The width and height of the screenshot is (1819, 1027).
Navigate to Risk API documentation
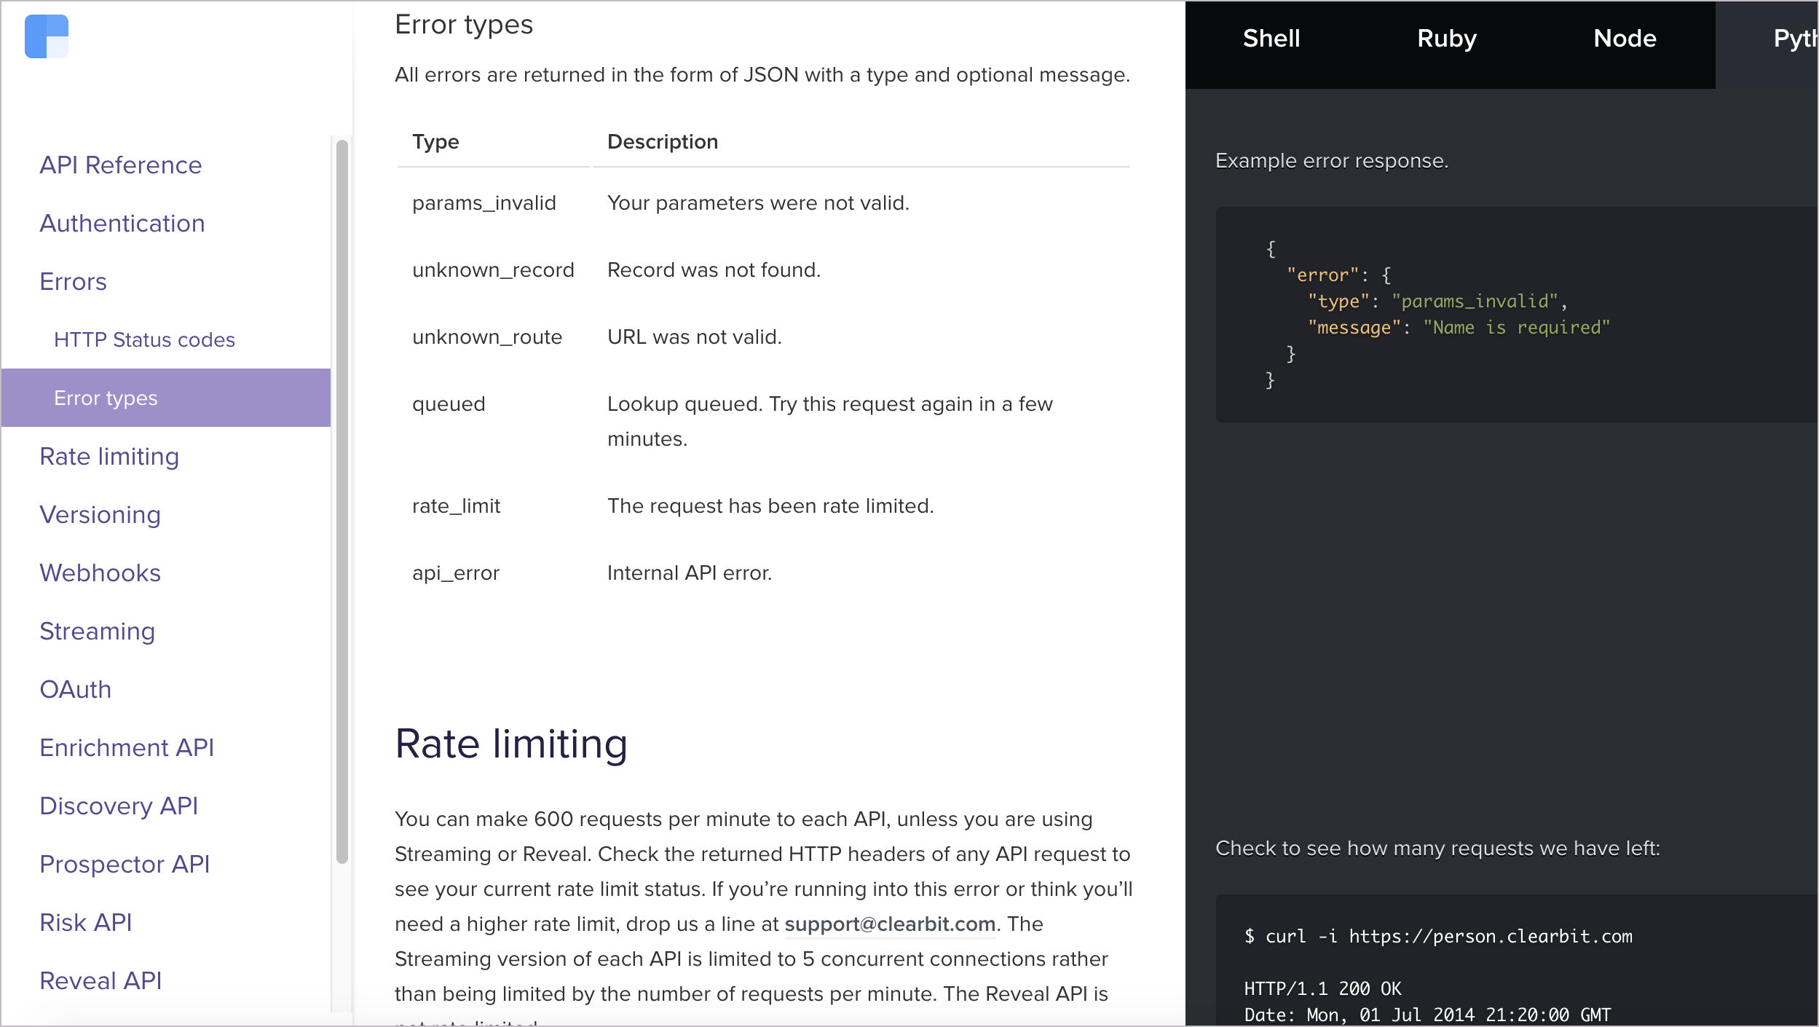[85, 922]
